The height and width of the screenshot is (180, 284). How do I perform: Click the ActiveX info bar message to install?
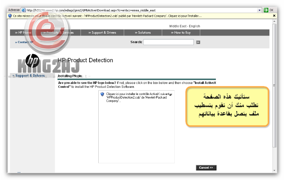click(x=107, y=16)
